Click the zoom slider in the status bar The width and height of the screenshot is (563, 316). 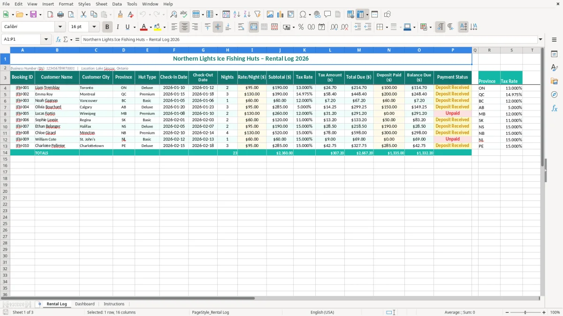point(525,312)
